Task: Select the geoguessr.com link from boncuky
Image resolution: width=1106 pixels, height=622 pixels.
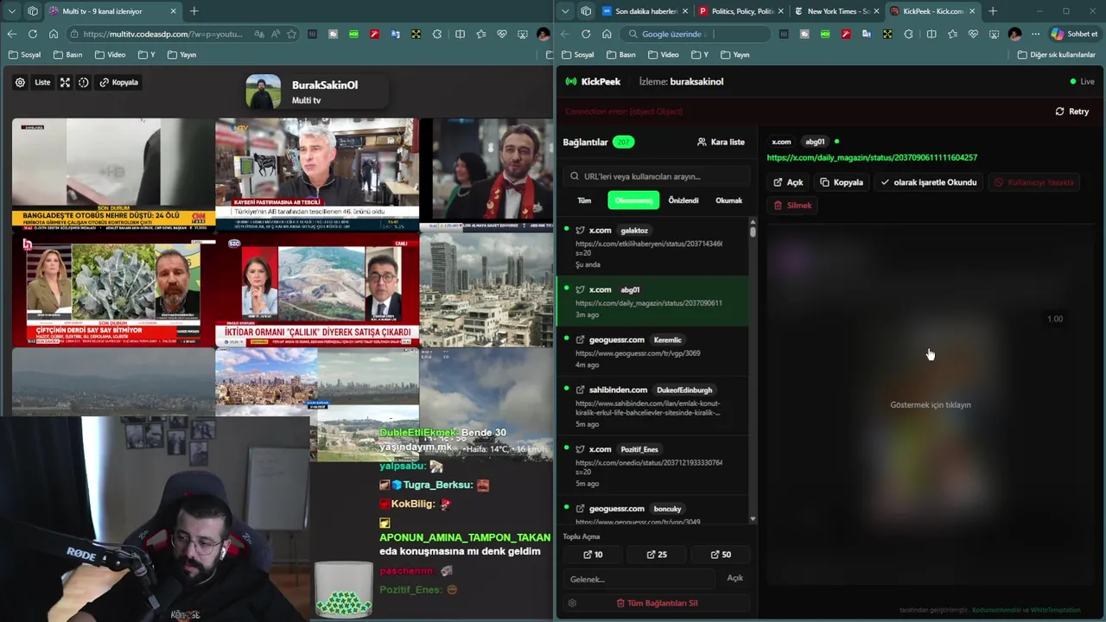Action: (653, 510)
